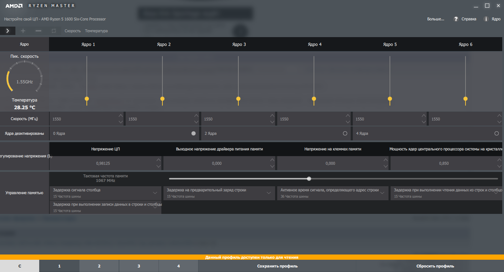Select the 2 Ядра deactivated cores option
The image size is (504, 272).
coord(345,133)
